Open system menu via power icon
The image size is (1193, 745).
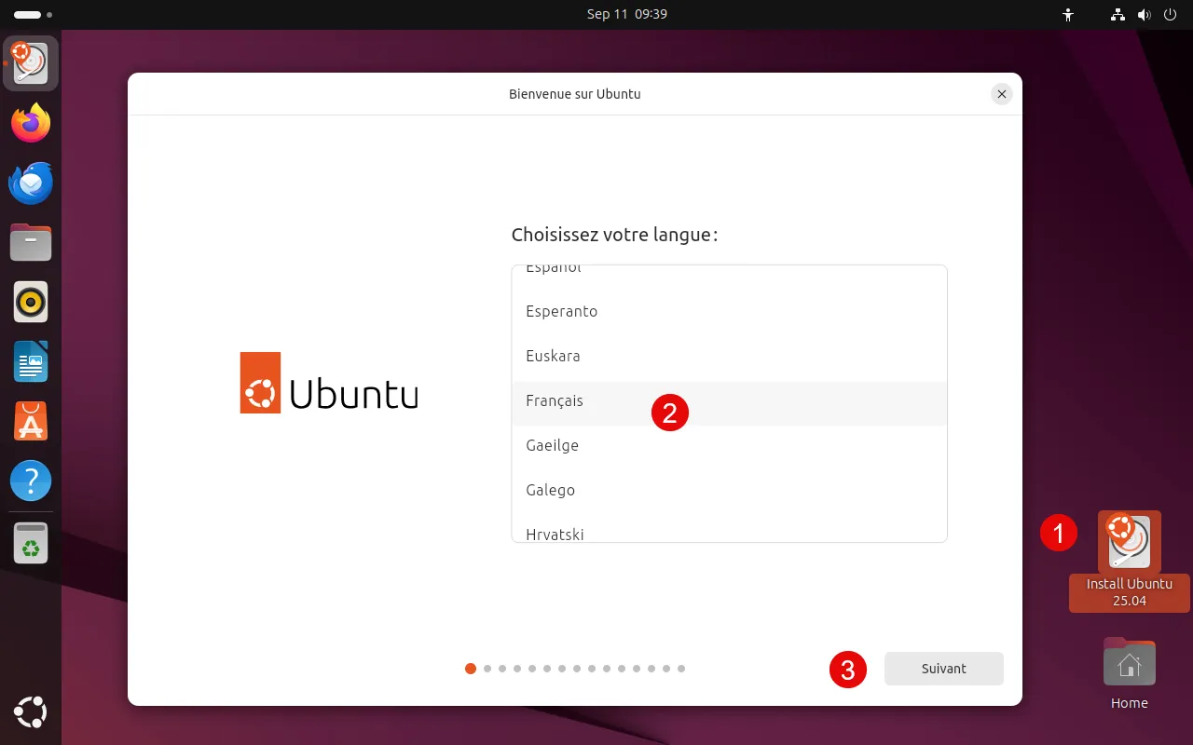click(x=1170, y=15)
